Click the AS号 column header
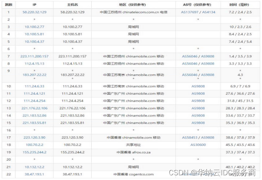262x180 pixels. [x=198, y=4]
